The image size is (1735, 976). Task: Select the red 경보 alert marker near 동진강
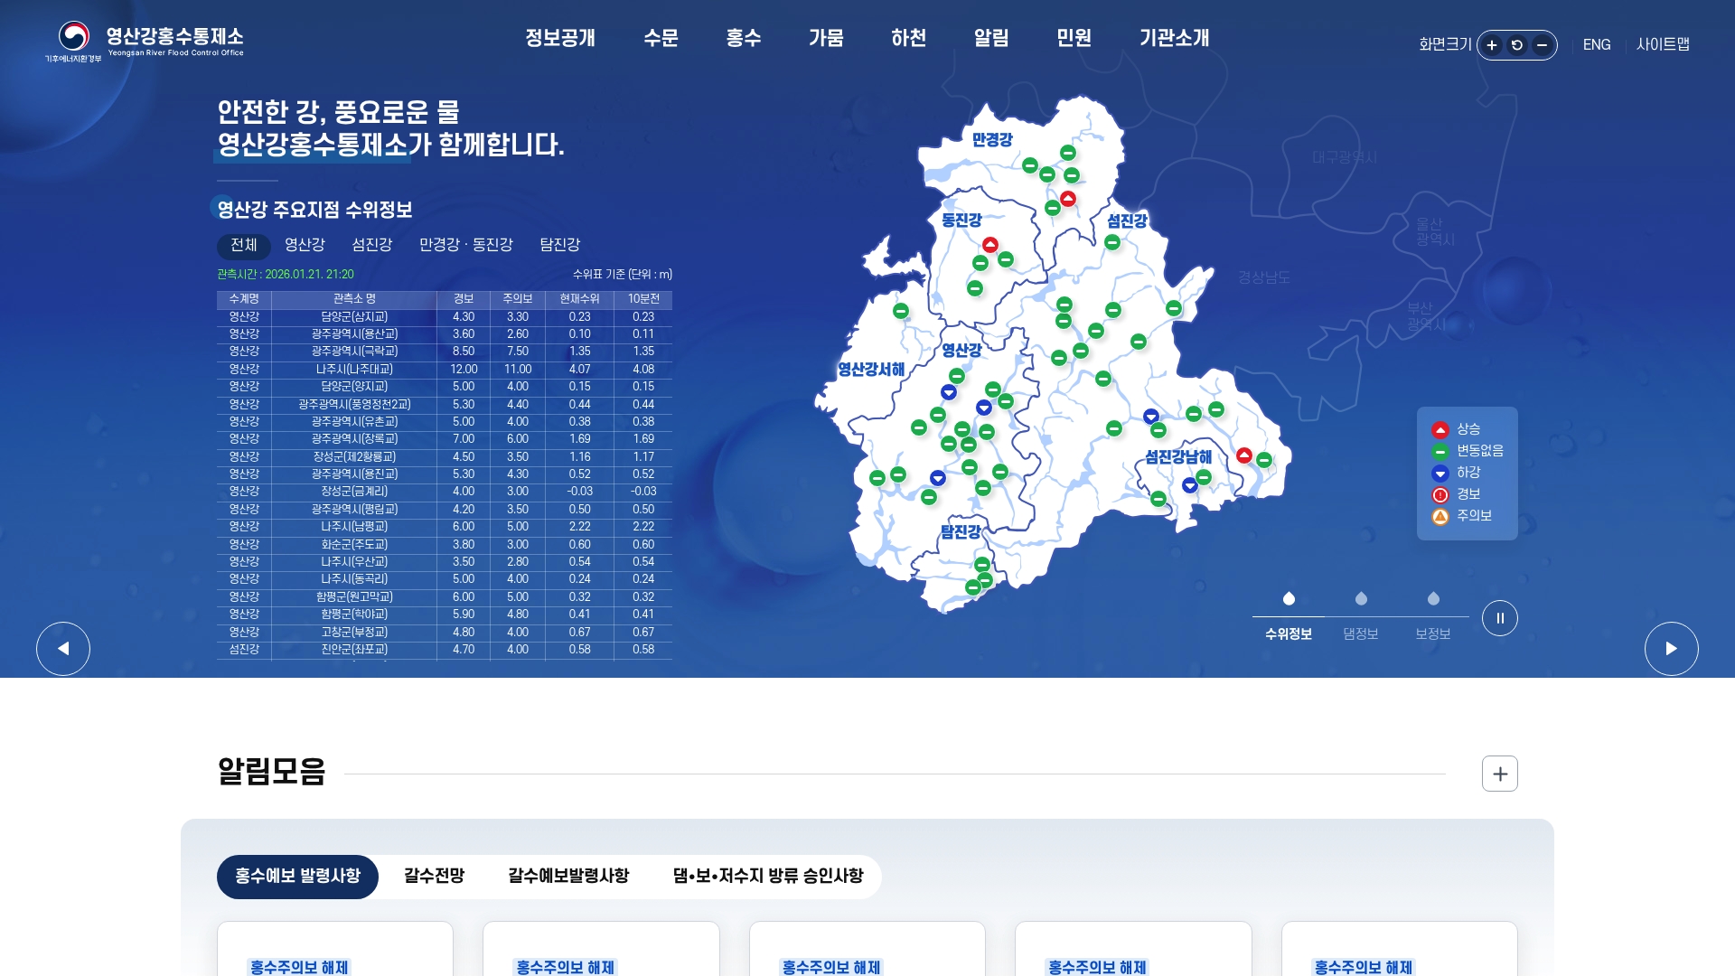click(x=989, y=244)
